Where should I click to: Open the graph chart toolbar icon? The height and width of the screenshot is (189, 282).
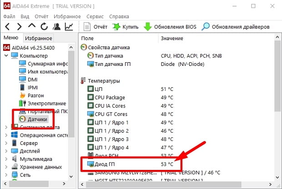tap(69, 27)
